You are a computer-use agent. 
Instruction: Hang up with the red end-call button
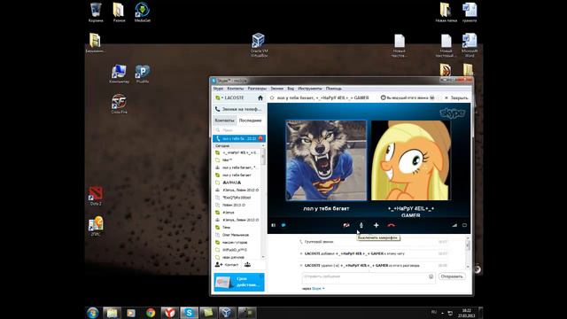click(391, 225)
